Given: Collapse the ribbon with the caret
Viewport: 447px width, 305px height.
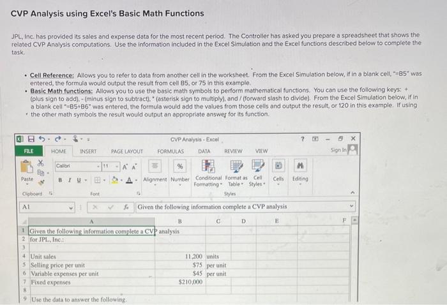Looking at the screenshot, I should tap(352, 193).
